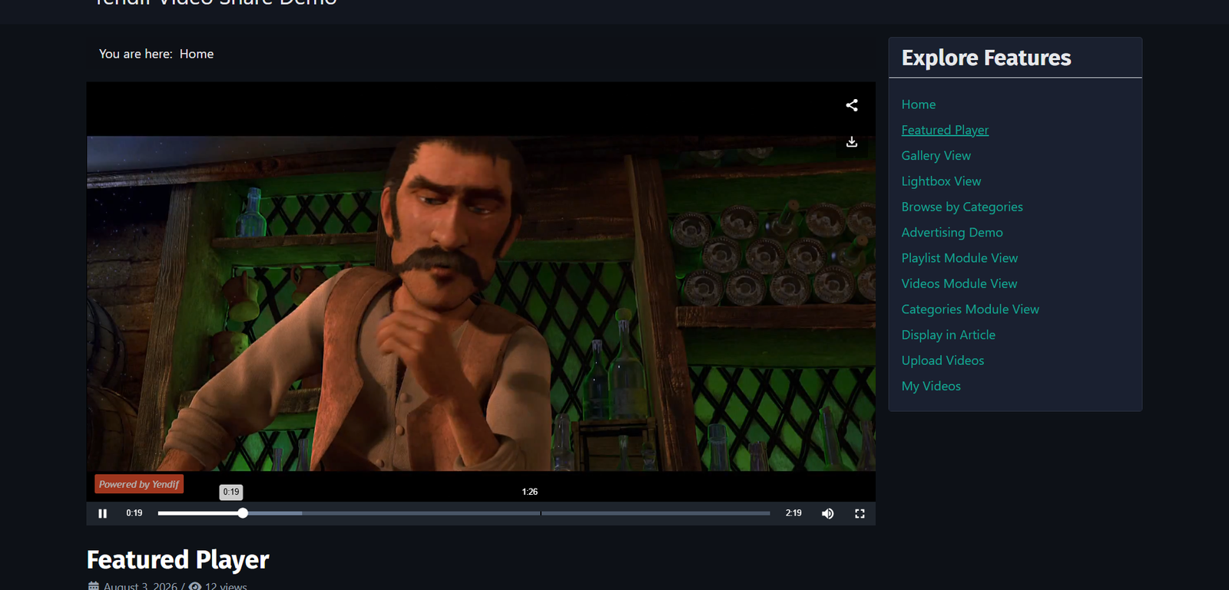Open Categories Module View
1229x590 pixels.
(970, 310)
